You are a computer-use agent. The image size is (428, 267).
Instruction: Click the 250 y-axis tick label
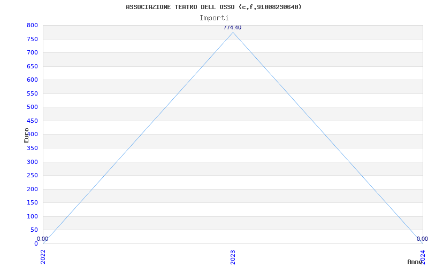[x=32, y=176]
